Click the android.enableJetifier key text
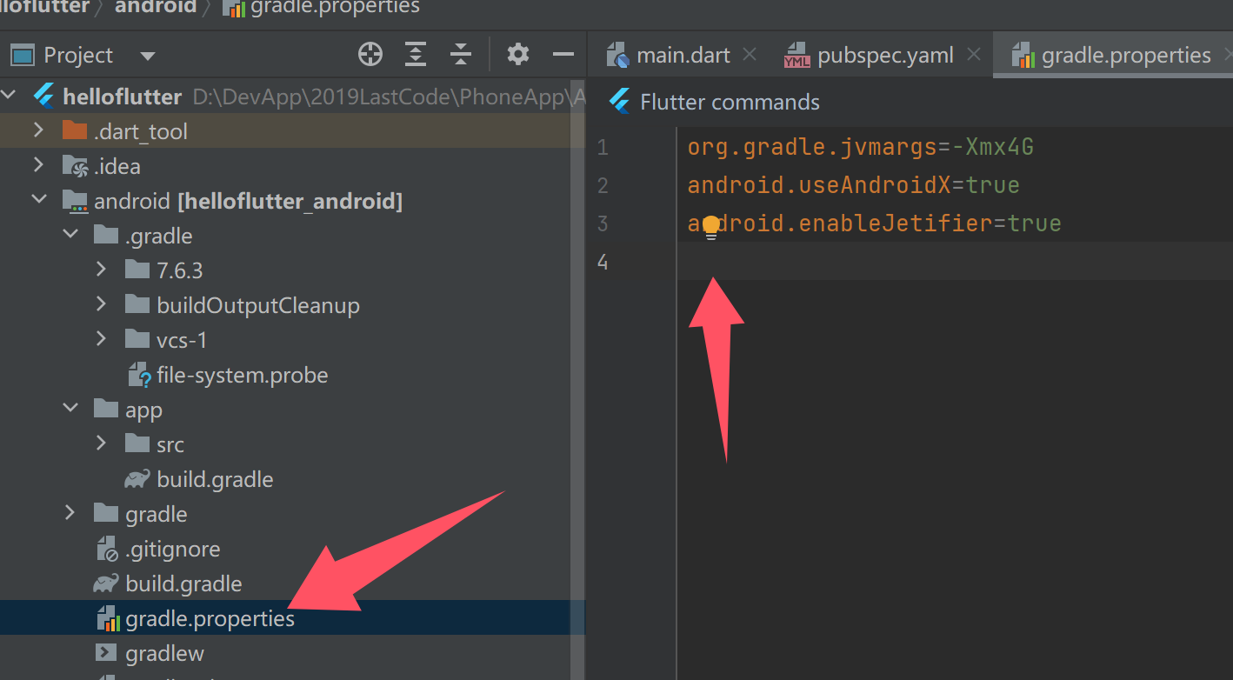 840,223
